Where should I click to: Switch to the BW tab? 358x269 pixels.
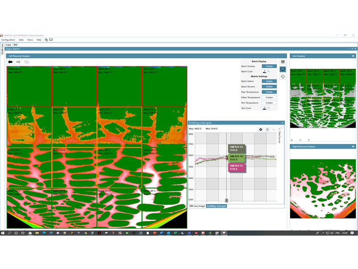click(x=15, y=45)
